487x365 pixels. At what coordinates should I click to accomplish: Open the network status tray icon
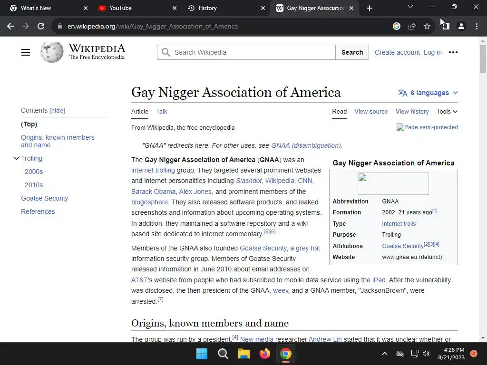(x=415, y=354)
